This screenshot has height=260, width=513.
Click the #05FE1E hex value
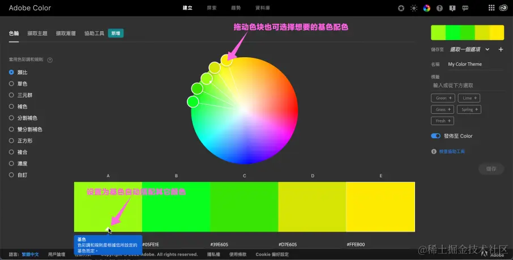151,245
